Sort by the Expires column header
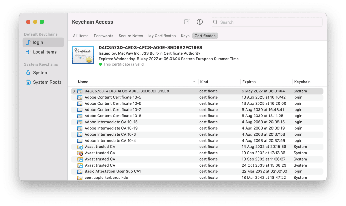 coord(249,82)
